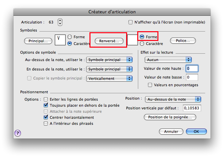Toggle Eviter les lignes de portées
The width and height of the screenshot is (224, 157).
pyautogui.click(x=46, y=99)
